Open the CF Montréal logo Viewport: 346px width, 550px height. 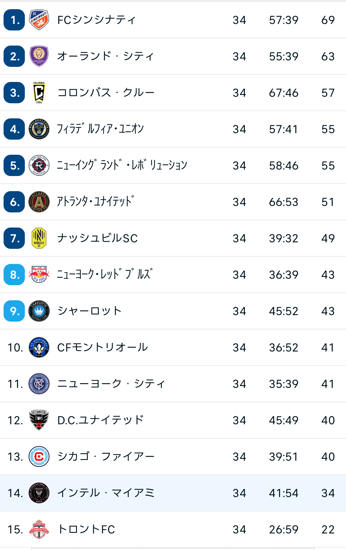39,347
